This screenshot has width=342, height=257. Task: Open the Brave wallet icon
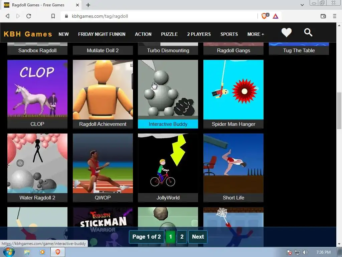pyautogui.click(x=323, y=16)
